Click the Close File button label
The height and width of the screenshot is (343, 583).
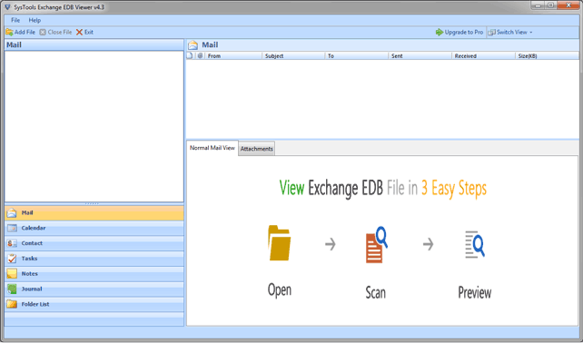[60, 33]
